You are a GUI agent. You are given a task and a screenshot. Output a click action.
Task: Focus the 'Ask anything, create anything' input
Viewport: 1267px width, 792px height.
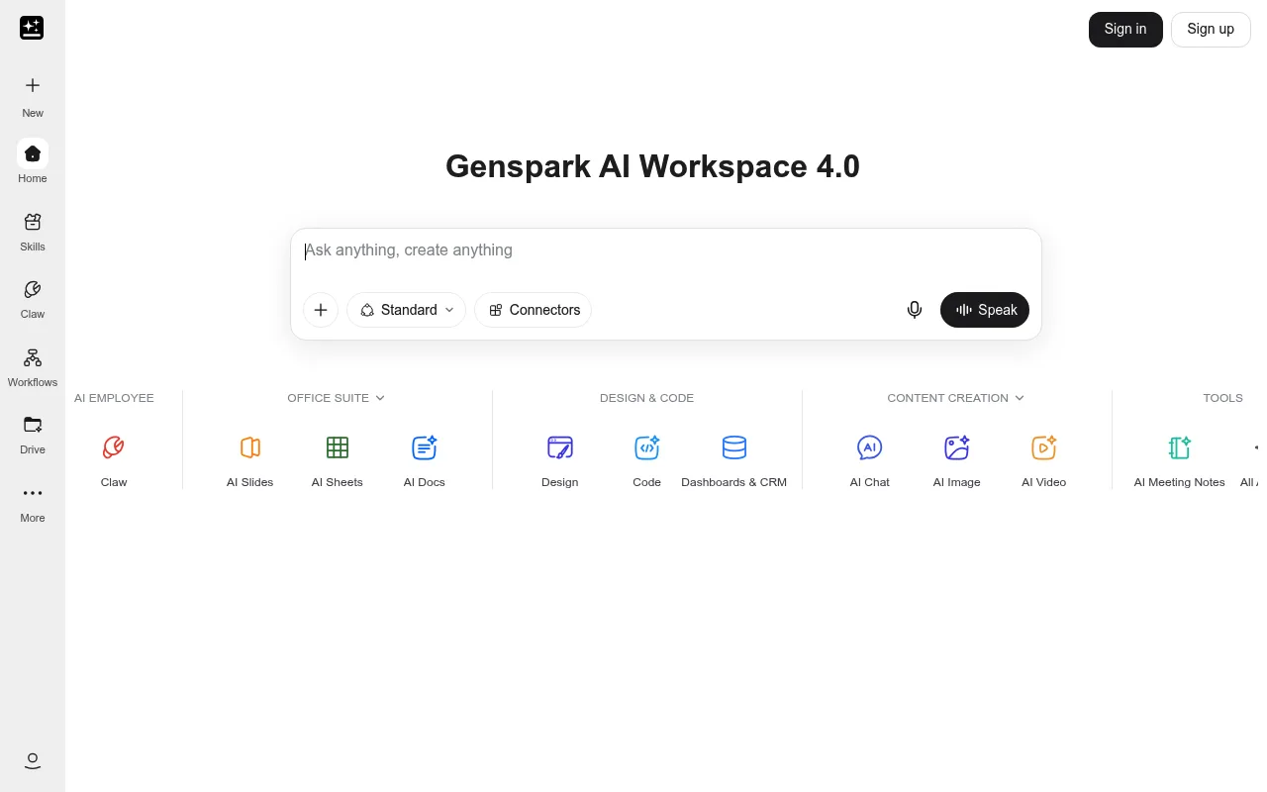pos(666,250)
